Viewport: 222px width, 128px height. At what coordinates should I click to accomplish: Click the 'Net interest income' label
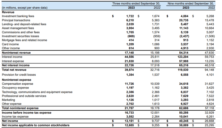(16, 65)
